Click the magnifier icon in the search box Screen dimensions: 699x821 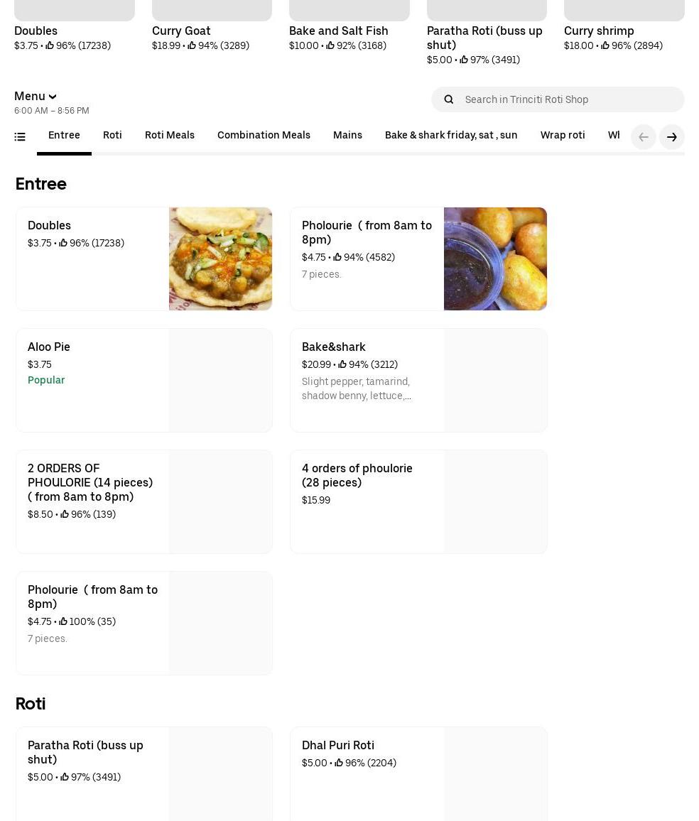pyautogui.click(x=449, y=99)
